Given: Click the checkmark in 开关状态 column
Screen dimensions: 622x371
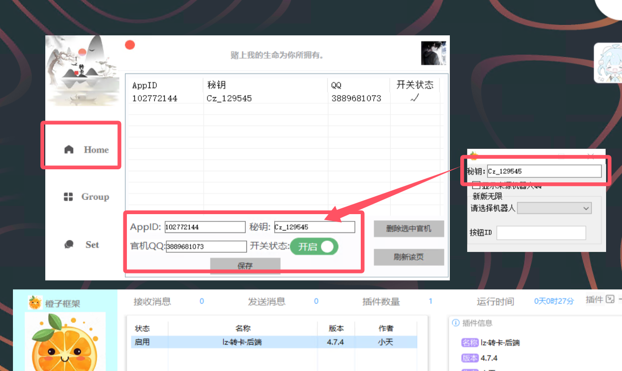Looking at the screenshot, I should click(414, 98).
